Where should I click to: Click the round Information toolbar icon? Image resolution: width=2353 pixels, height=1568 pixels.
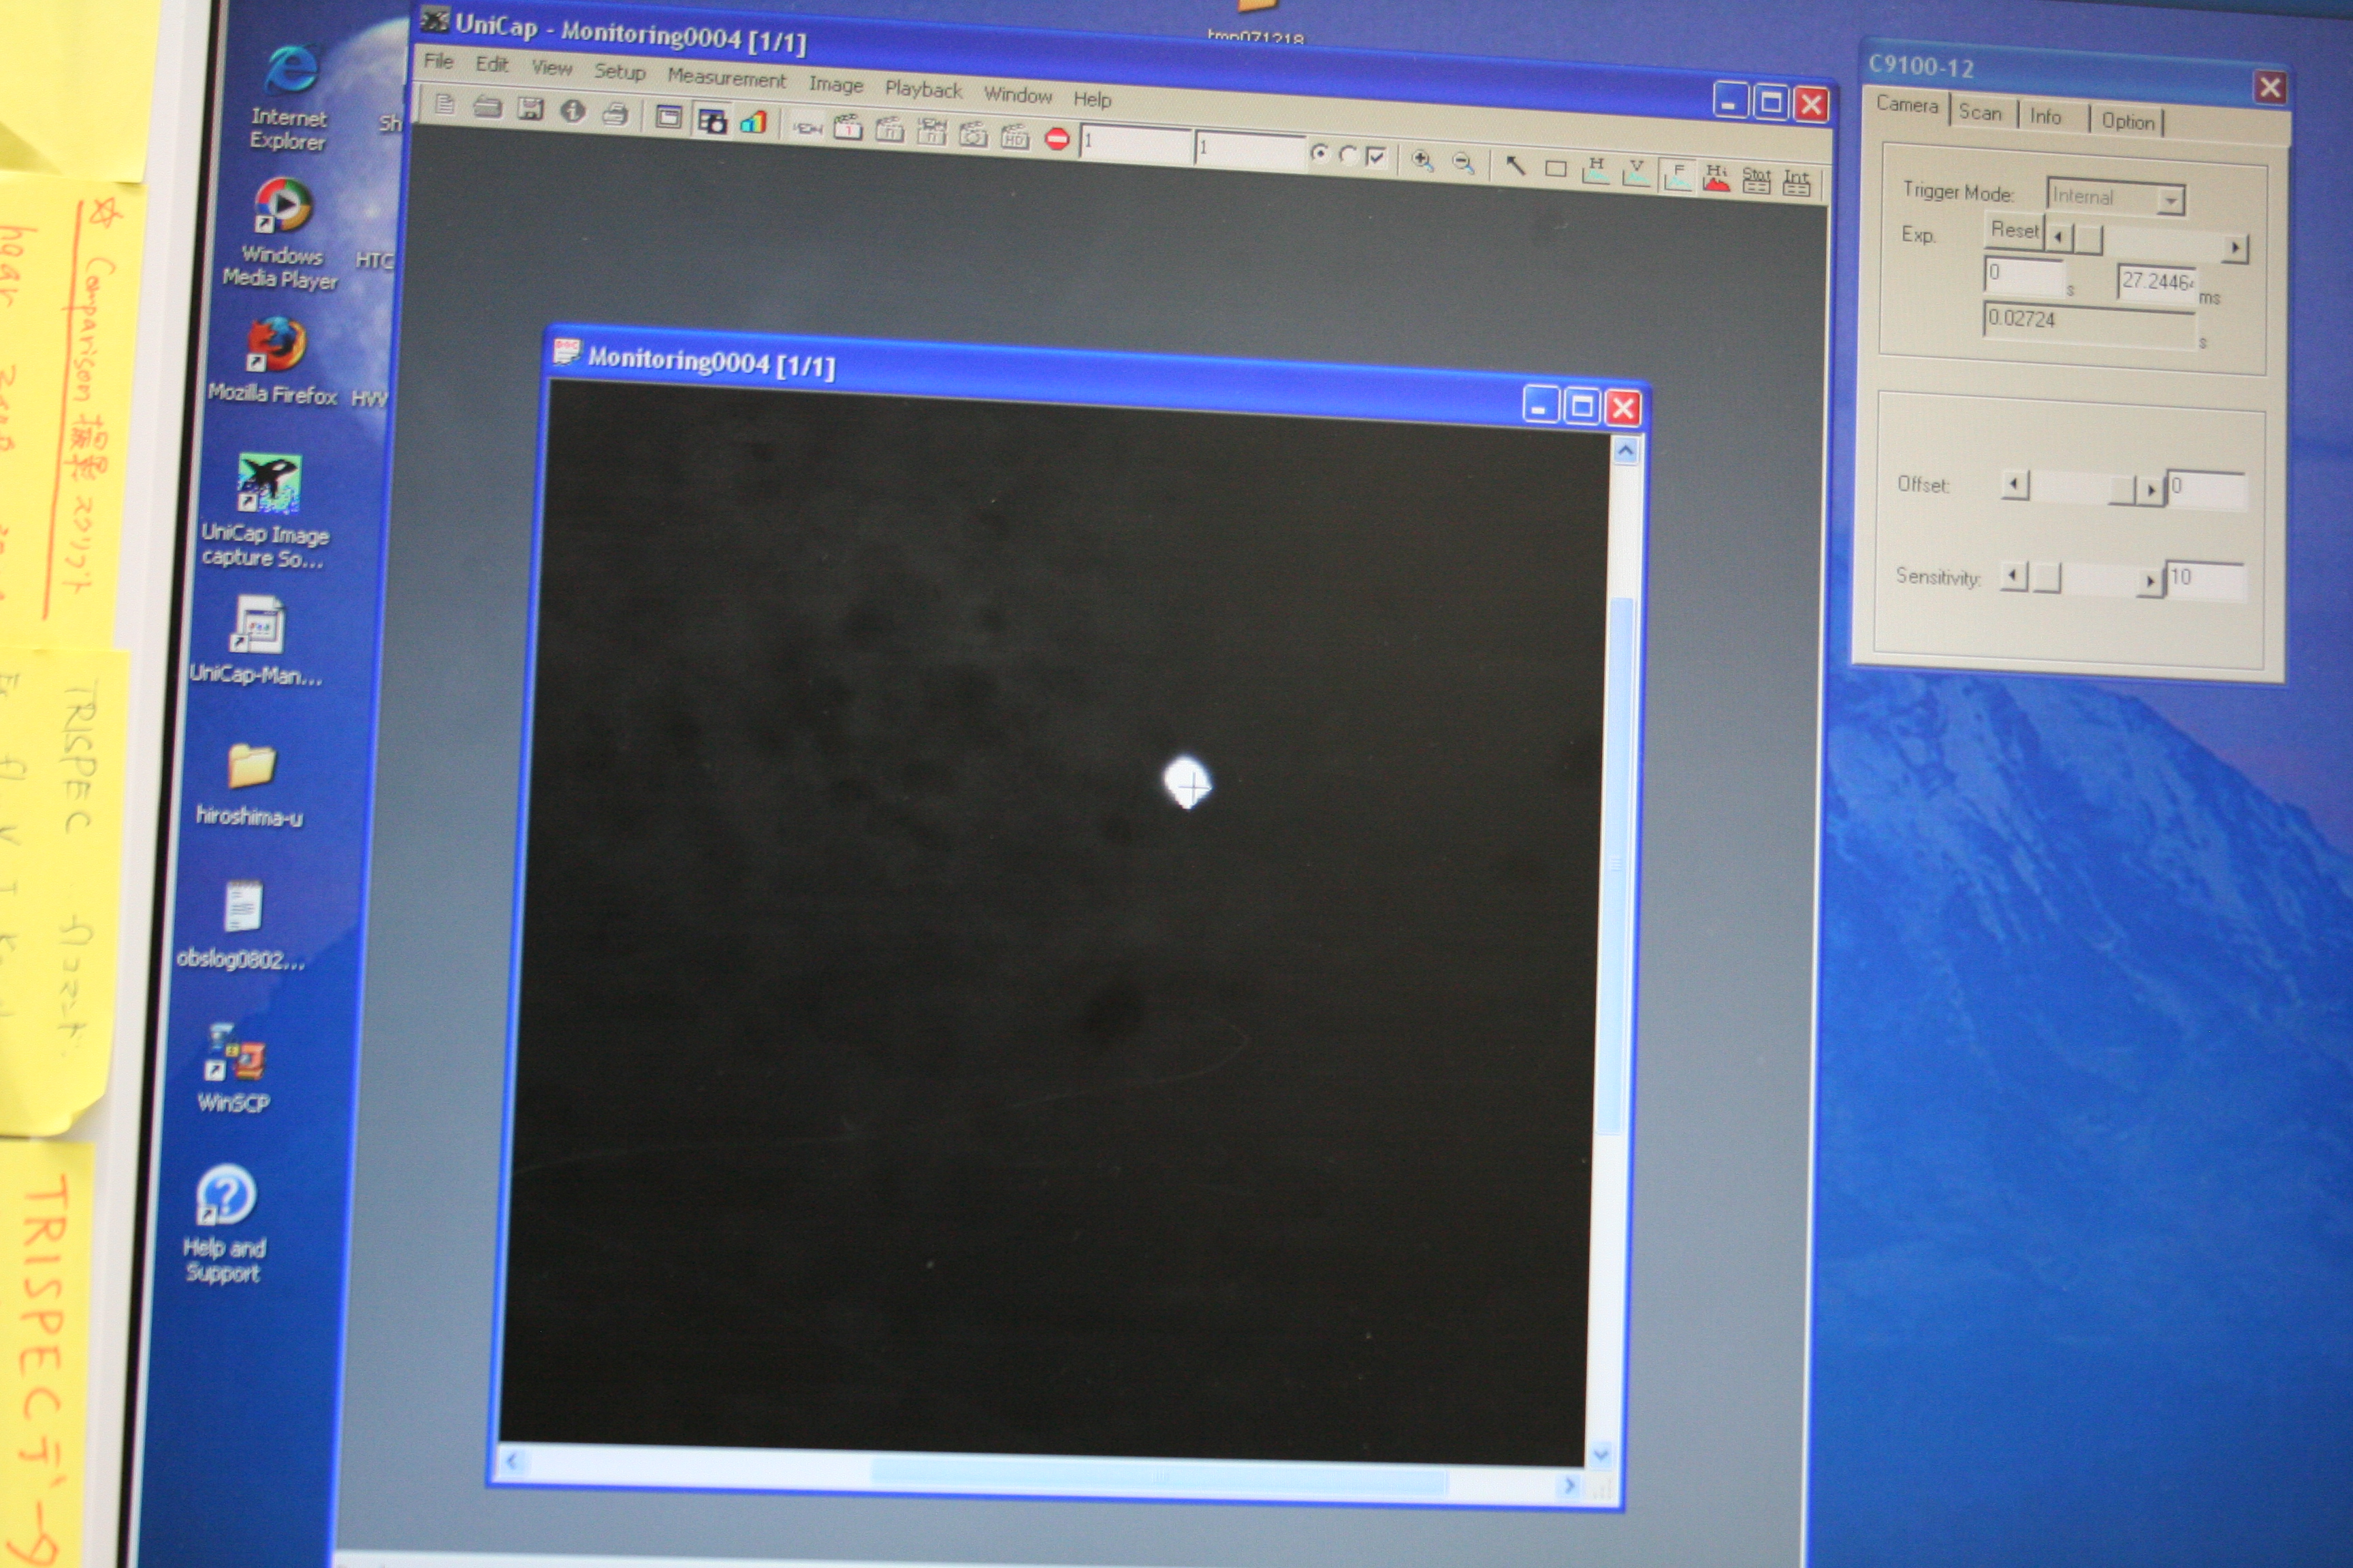tap(572, 110)
